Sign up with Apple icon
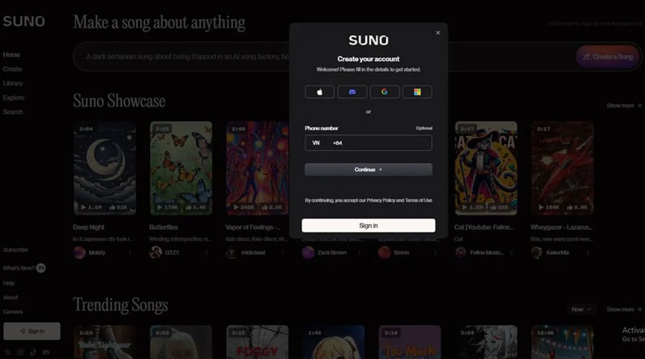The width and height of the screenshot is (645, 359). [x=319, y=92]
